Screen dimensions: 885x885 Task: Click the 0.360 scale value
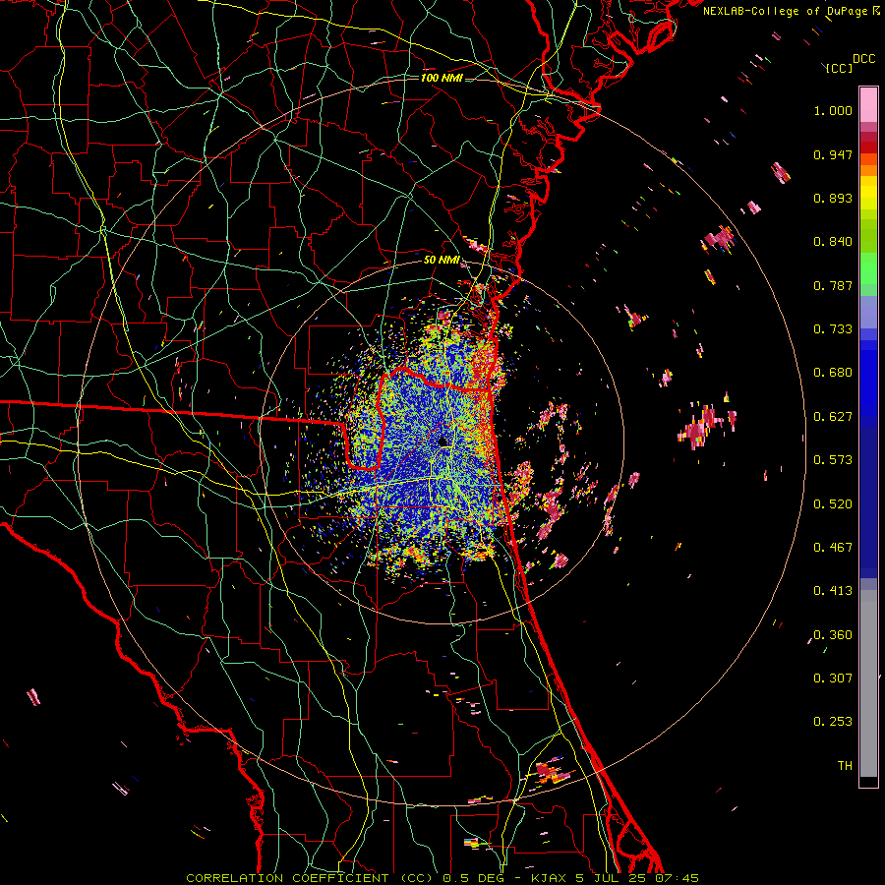(833, 635)
